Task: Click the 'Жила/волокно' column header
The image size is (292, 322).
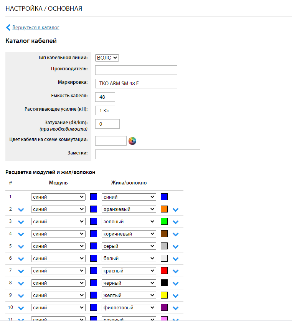Action: point(129,183)
